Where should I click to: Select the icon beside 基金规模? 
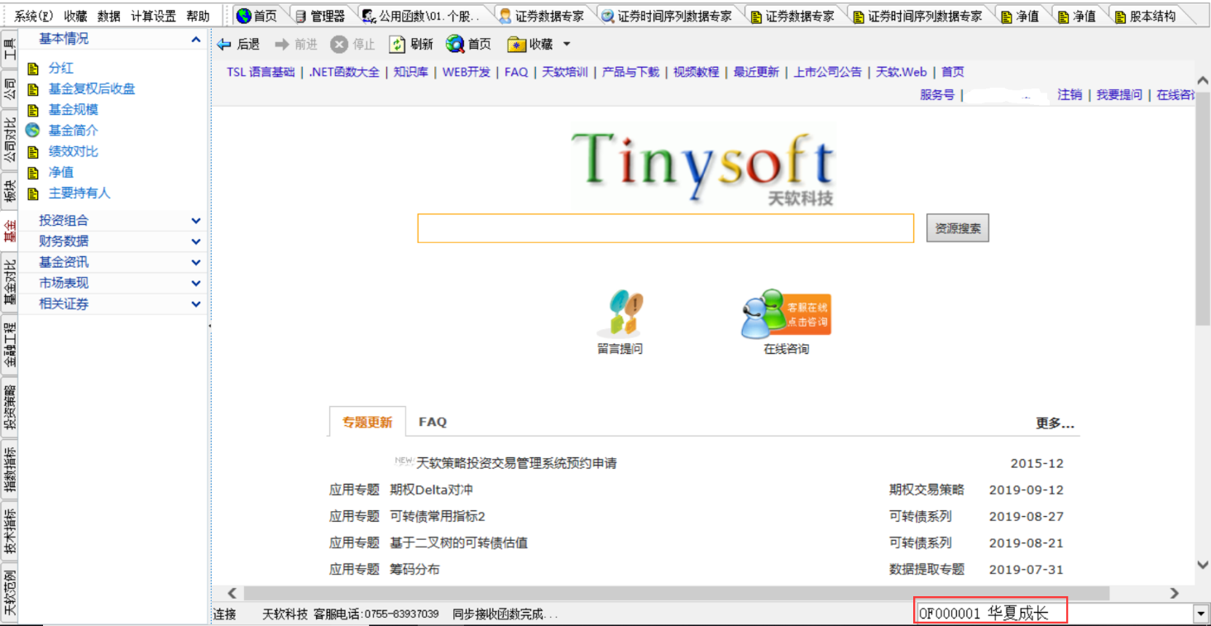coord(33,110)
